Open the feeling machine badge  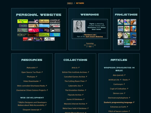click(x=44, y=30)
